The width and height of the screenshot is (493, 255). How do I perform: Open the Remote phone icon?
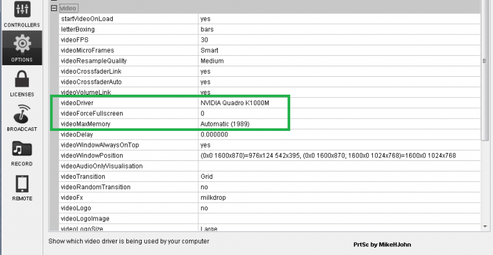[x=22, y=184]
